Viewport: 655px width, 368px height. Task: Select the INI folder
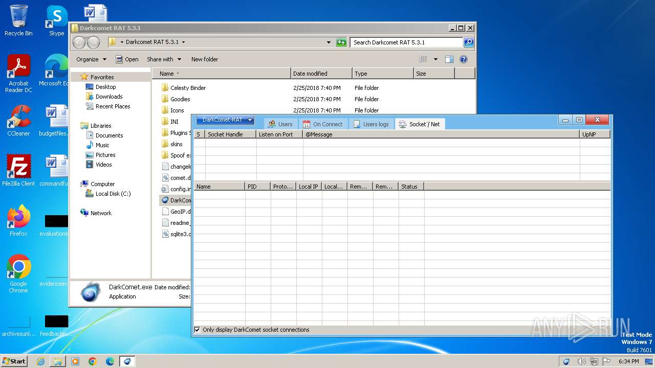174,122
